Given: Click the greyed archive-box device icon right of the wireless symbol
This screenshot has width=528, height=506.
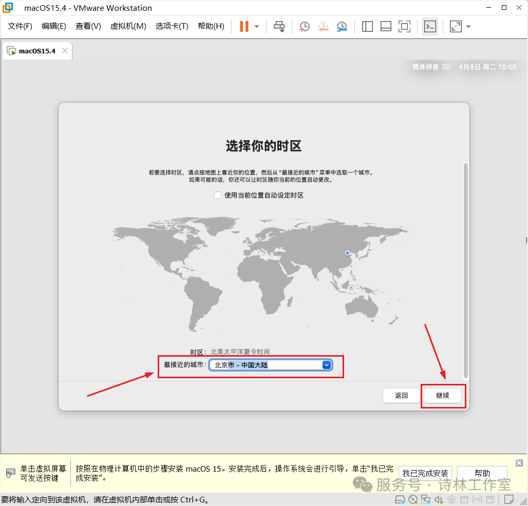Looking at the screenshot, I should pos(490,500).
